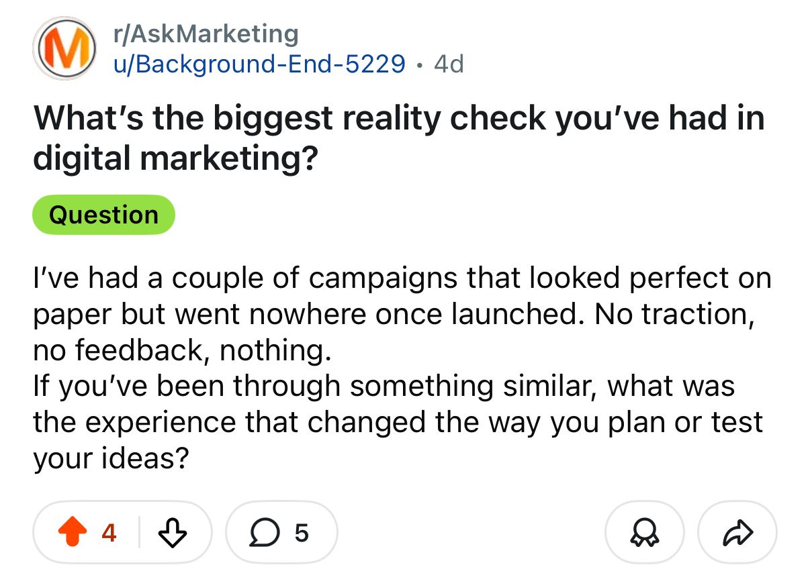
Task: Click the title's 'digital marketing?' line
Action: 176,159
